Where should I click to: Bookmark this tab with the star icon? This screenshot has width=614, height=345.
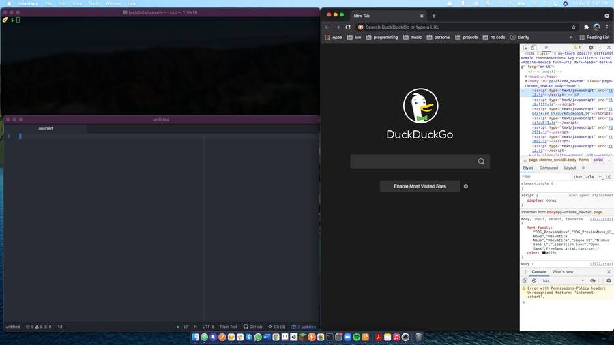click(574, 27)
